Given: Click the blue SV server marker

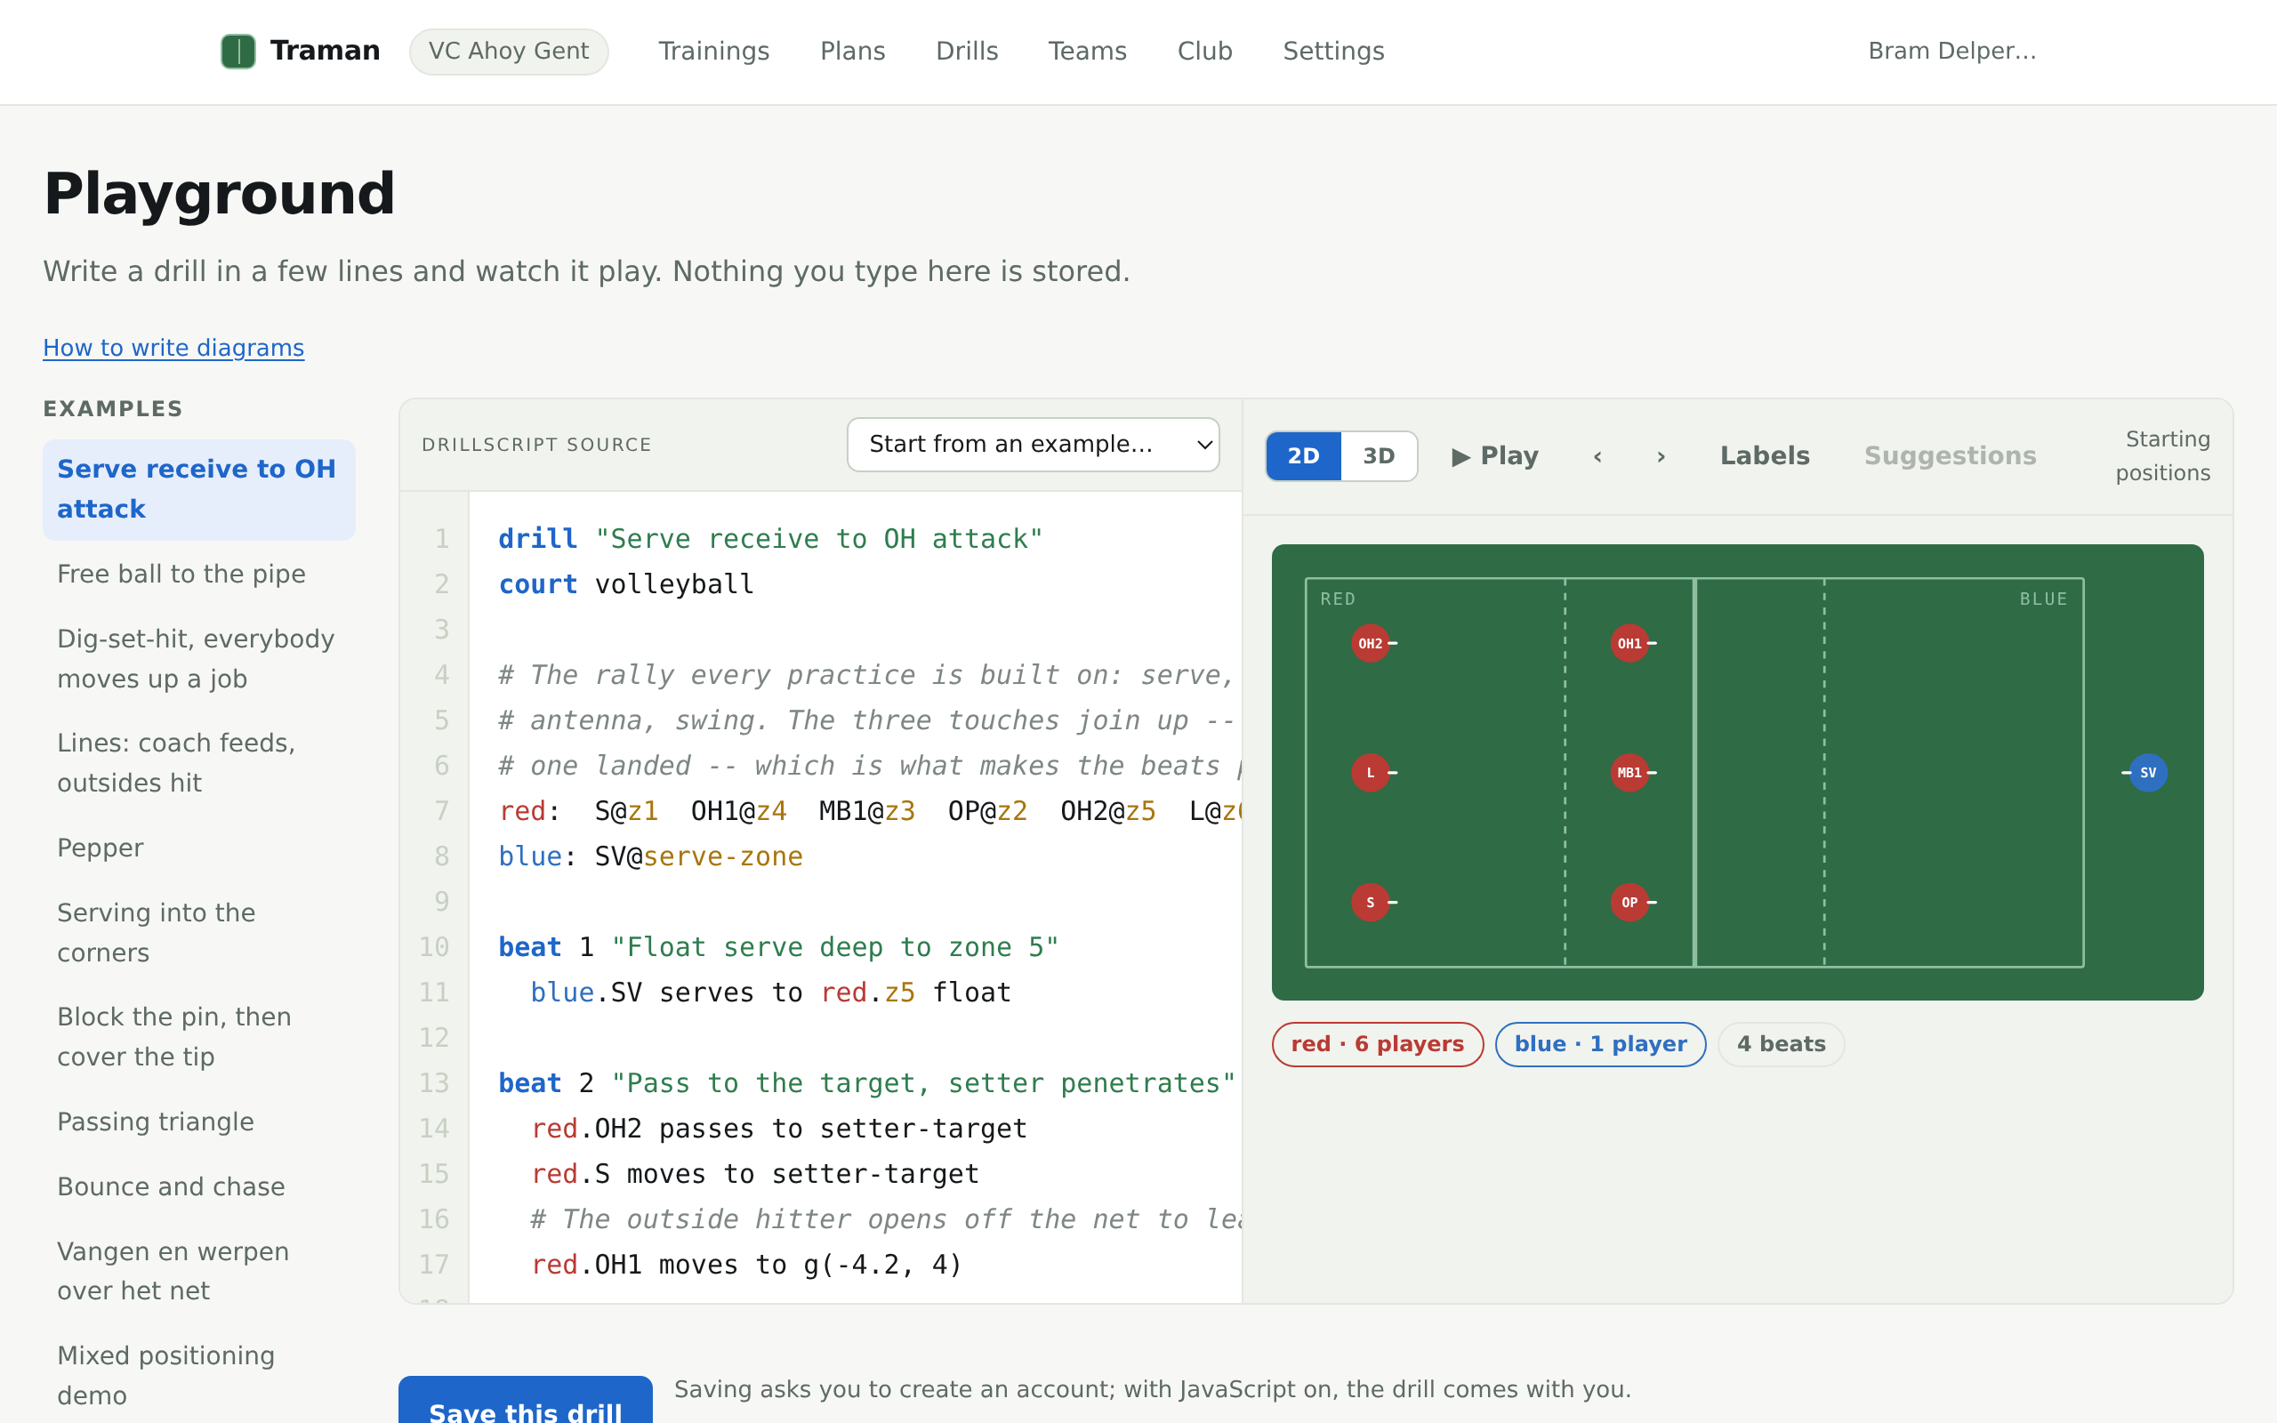Looking at the screenshot, I should tap(2148, 773).
